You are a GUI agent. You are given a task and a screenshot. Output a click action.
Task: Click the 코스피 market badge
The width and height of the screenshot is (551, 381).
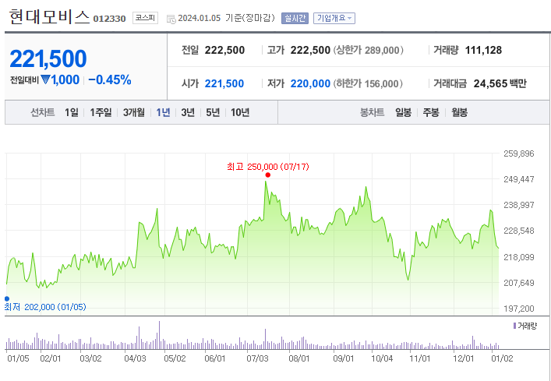click(145, 18)
